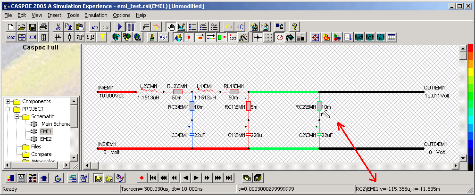Select EMI2 schematic in project tree
Image resolution: width=475 pixels, height=195 pixels.
click(x=46, y=139)
